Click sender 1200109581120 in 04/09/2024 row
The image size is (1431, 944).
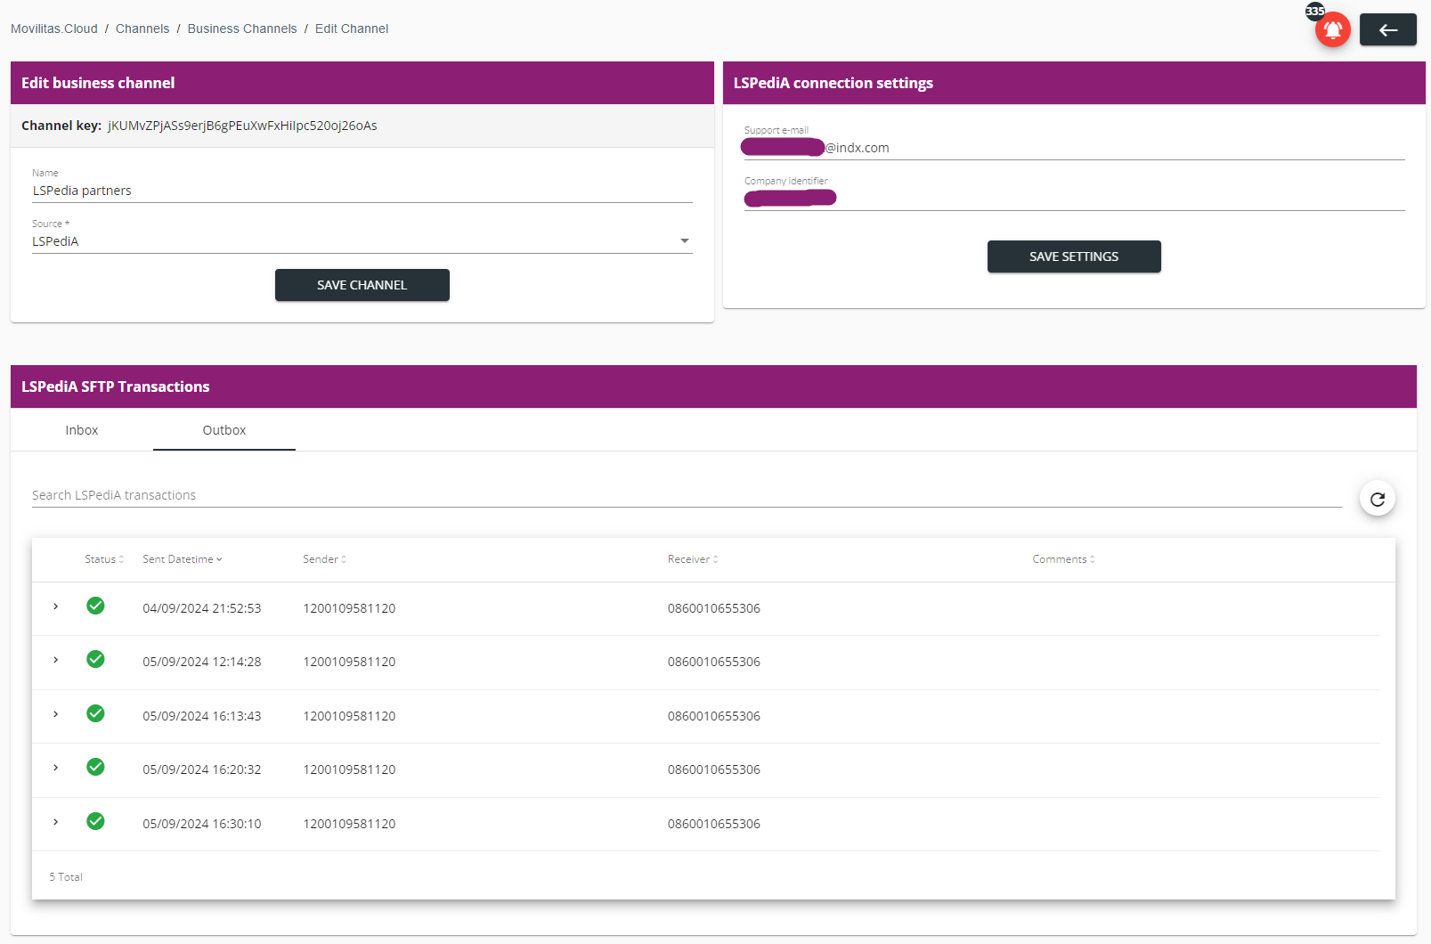tap(349, 608)
